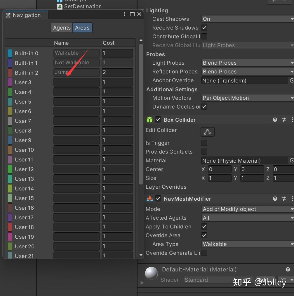Maximize the Navigation window
Screen dimensions: 294x296
(132, 14)
